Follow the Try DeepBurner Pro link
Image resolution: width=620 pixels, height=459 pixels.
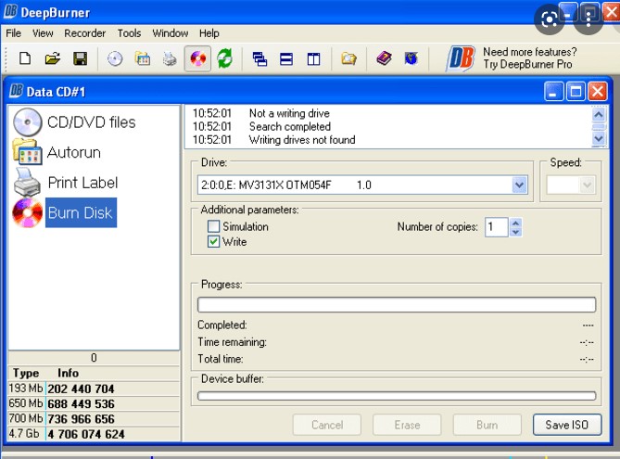click(528, 64)
